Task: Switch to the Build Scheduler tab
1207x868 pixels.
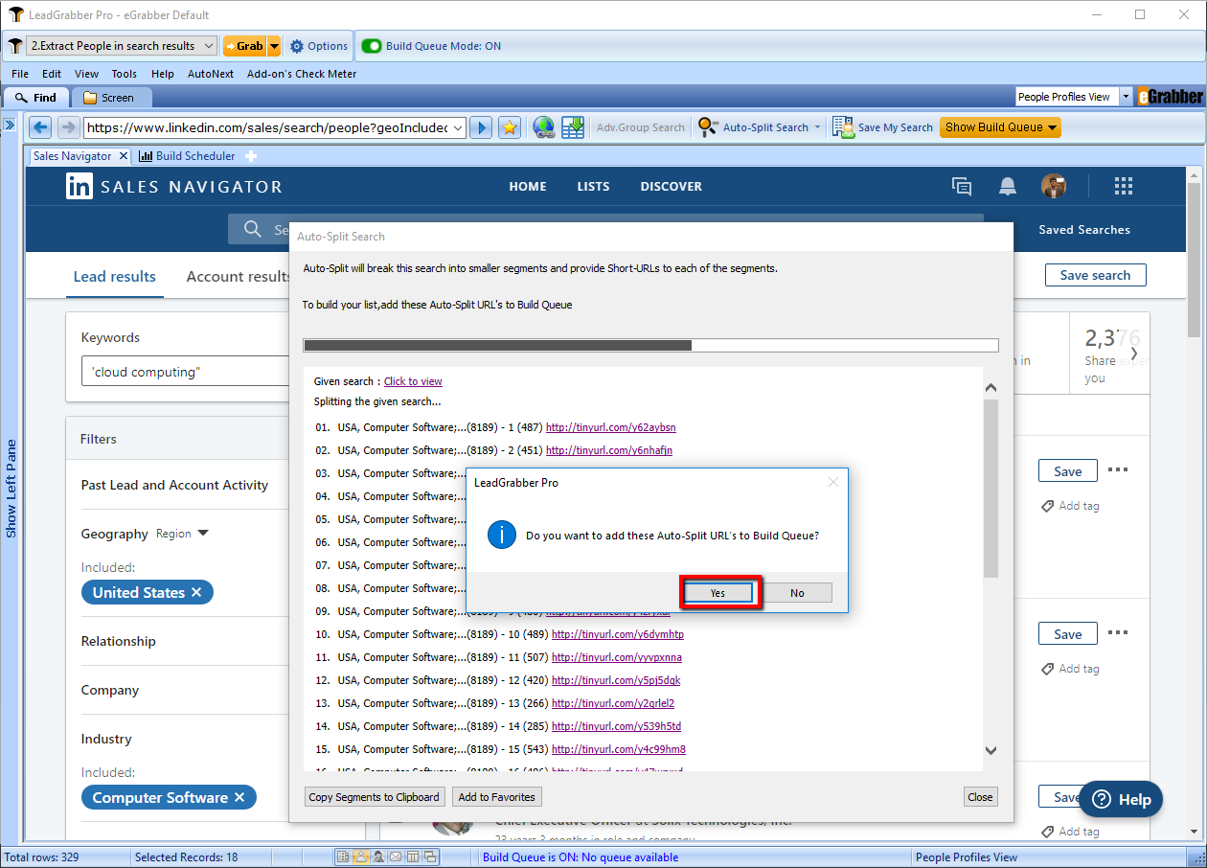Action: [188, 156]
